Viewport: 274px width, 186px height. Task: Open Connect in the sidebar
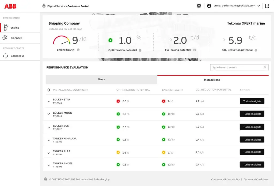click(x=20, y=38)
